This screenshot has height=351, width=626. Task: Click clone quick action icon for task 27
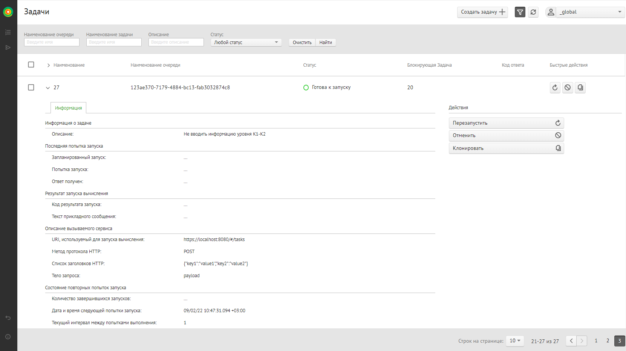tap(580, 88)
